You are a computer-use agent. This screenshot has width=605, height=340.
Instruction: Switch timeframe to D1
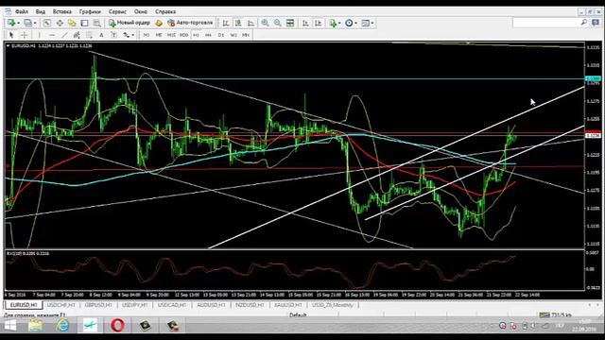pyautogui.click(x=221, y=35)
